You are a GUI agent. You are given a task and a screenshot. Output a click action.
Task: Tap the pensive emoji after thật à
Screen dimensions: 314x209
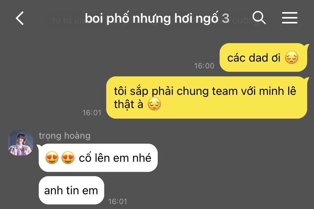[x=154, y=104]
